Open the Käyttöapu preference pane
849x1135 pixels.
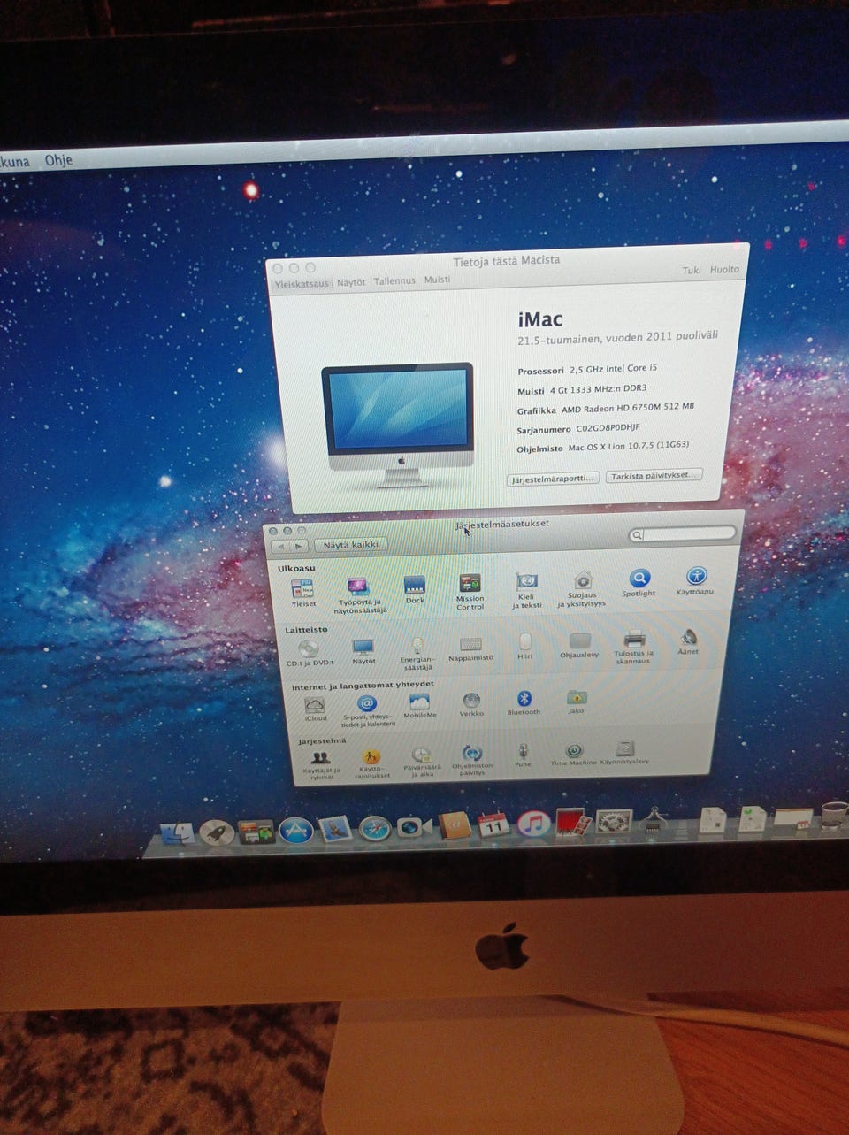[x=696, y=581]
